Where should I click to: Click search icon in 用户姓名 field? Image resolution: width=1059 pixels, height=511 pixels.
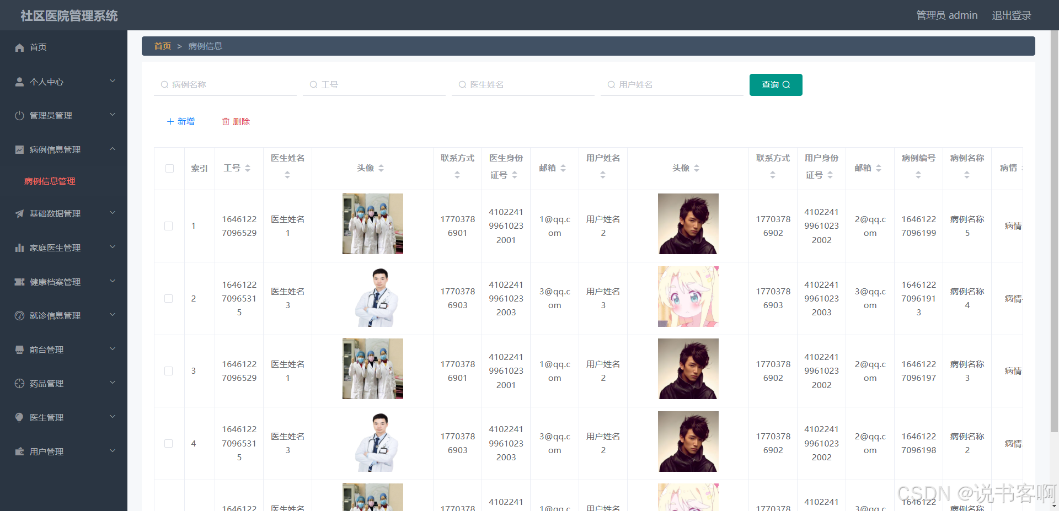611,84
